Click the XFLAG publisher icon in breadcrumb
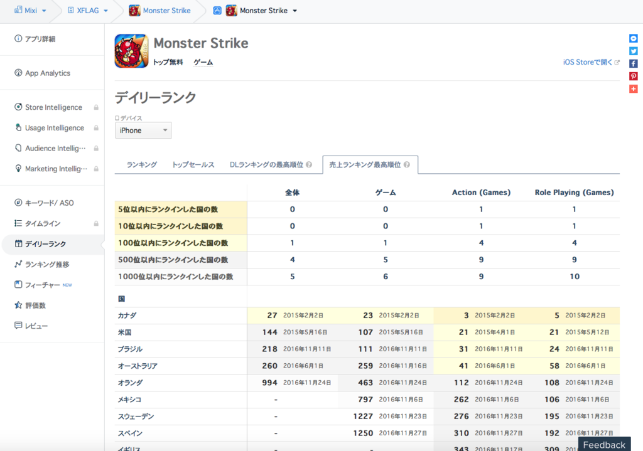Screen dimensions: 643x451 click(x=70, y=10)
